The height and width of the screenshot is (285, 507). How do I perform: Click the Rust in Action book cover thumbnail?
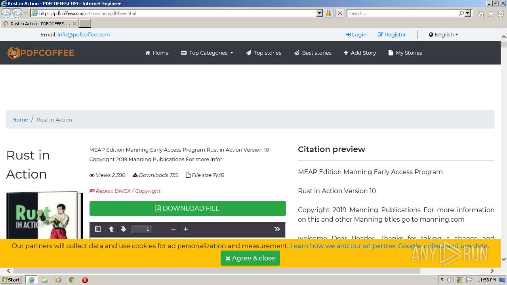coord(44,215)
